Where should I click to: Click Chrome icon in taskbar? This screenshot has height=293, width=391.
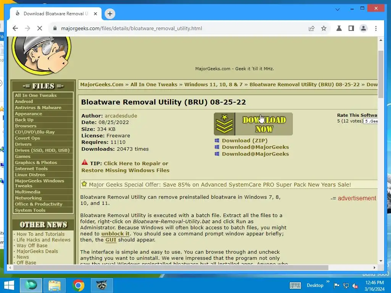pyautogui.click(x=78, y=285)
